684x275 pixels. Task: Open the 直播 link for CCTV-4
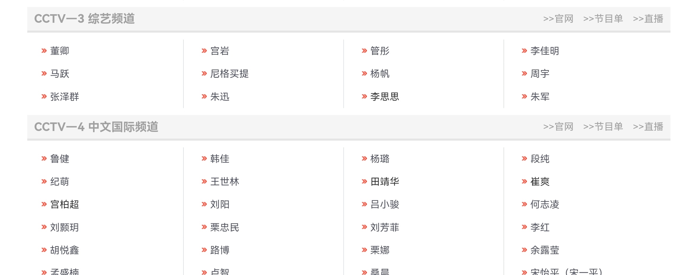649,127
